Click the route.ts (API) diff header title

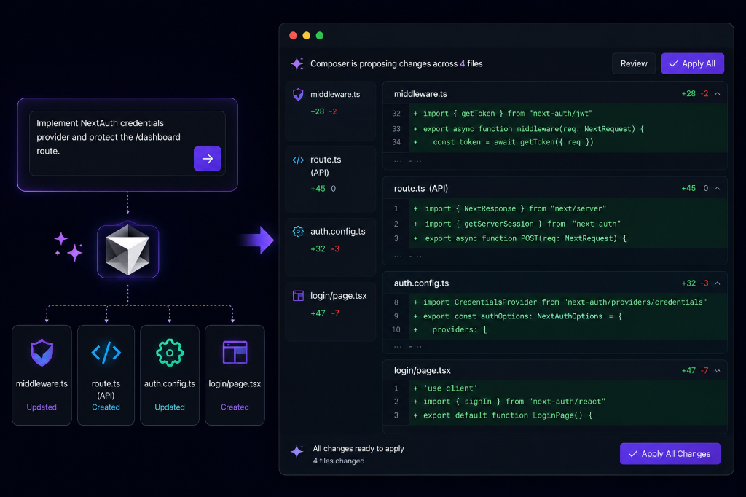tap(421, 189)
